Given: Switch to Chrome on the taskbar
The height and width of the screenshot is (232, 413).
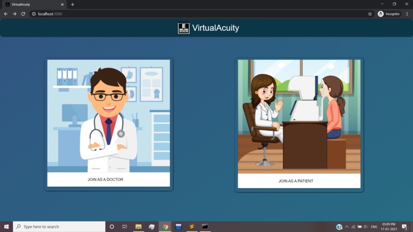Looking at the screenshot, I should 165,227.
